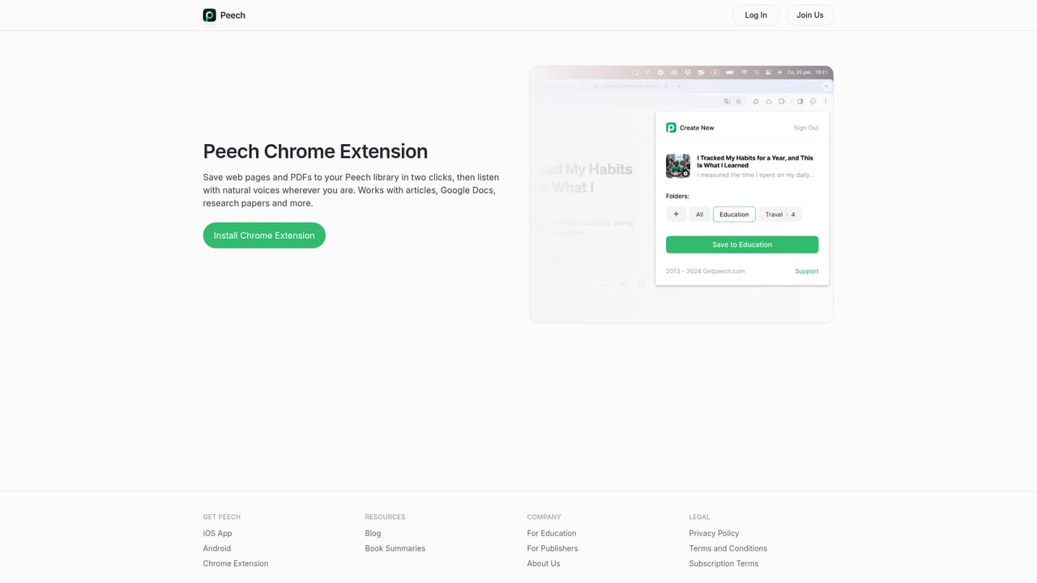The height and width of the screenshot is (583, 1037).
Task: Click the article title 'I Tracked My Habits for a Year'
Action: pyautogui.click(x=755, y=161)
